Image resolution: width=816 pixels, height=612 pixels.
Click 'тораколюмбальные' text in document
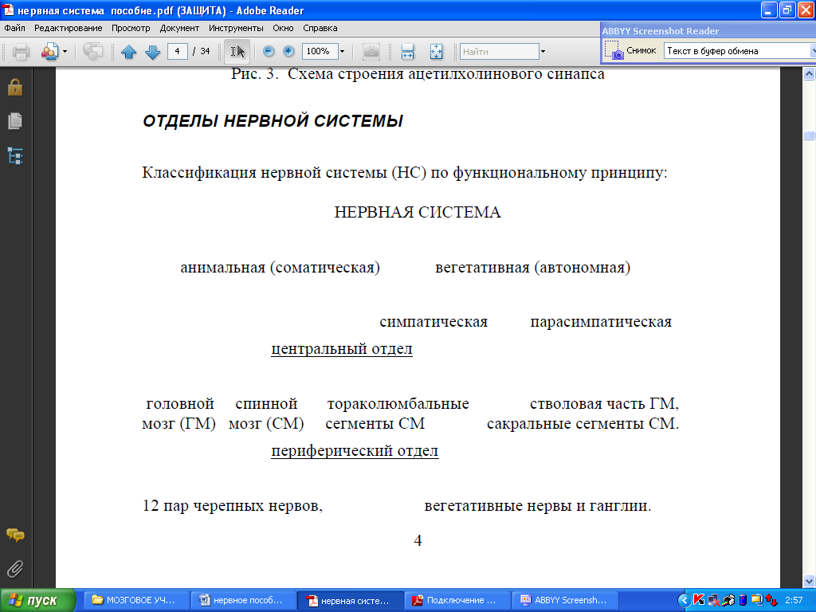[x=398, y=403]
